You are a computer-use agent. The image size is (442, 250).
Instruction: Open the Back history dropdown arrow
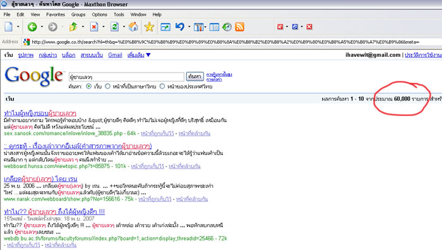(x=42, y=27)
